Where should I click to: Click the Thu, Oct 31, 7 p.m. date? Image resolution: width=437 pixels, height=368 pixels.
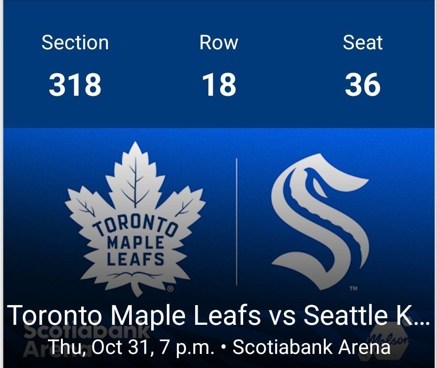pyautogui.click(x=131, y=347)
